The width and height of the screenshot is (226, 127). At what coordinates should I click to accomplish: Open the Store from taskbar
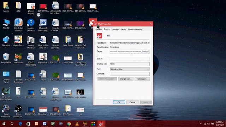(28, 124)
